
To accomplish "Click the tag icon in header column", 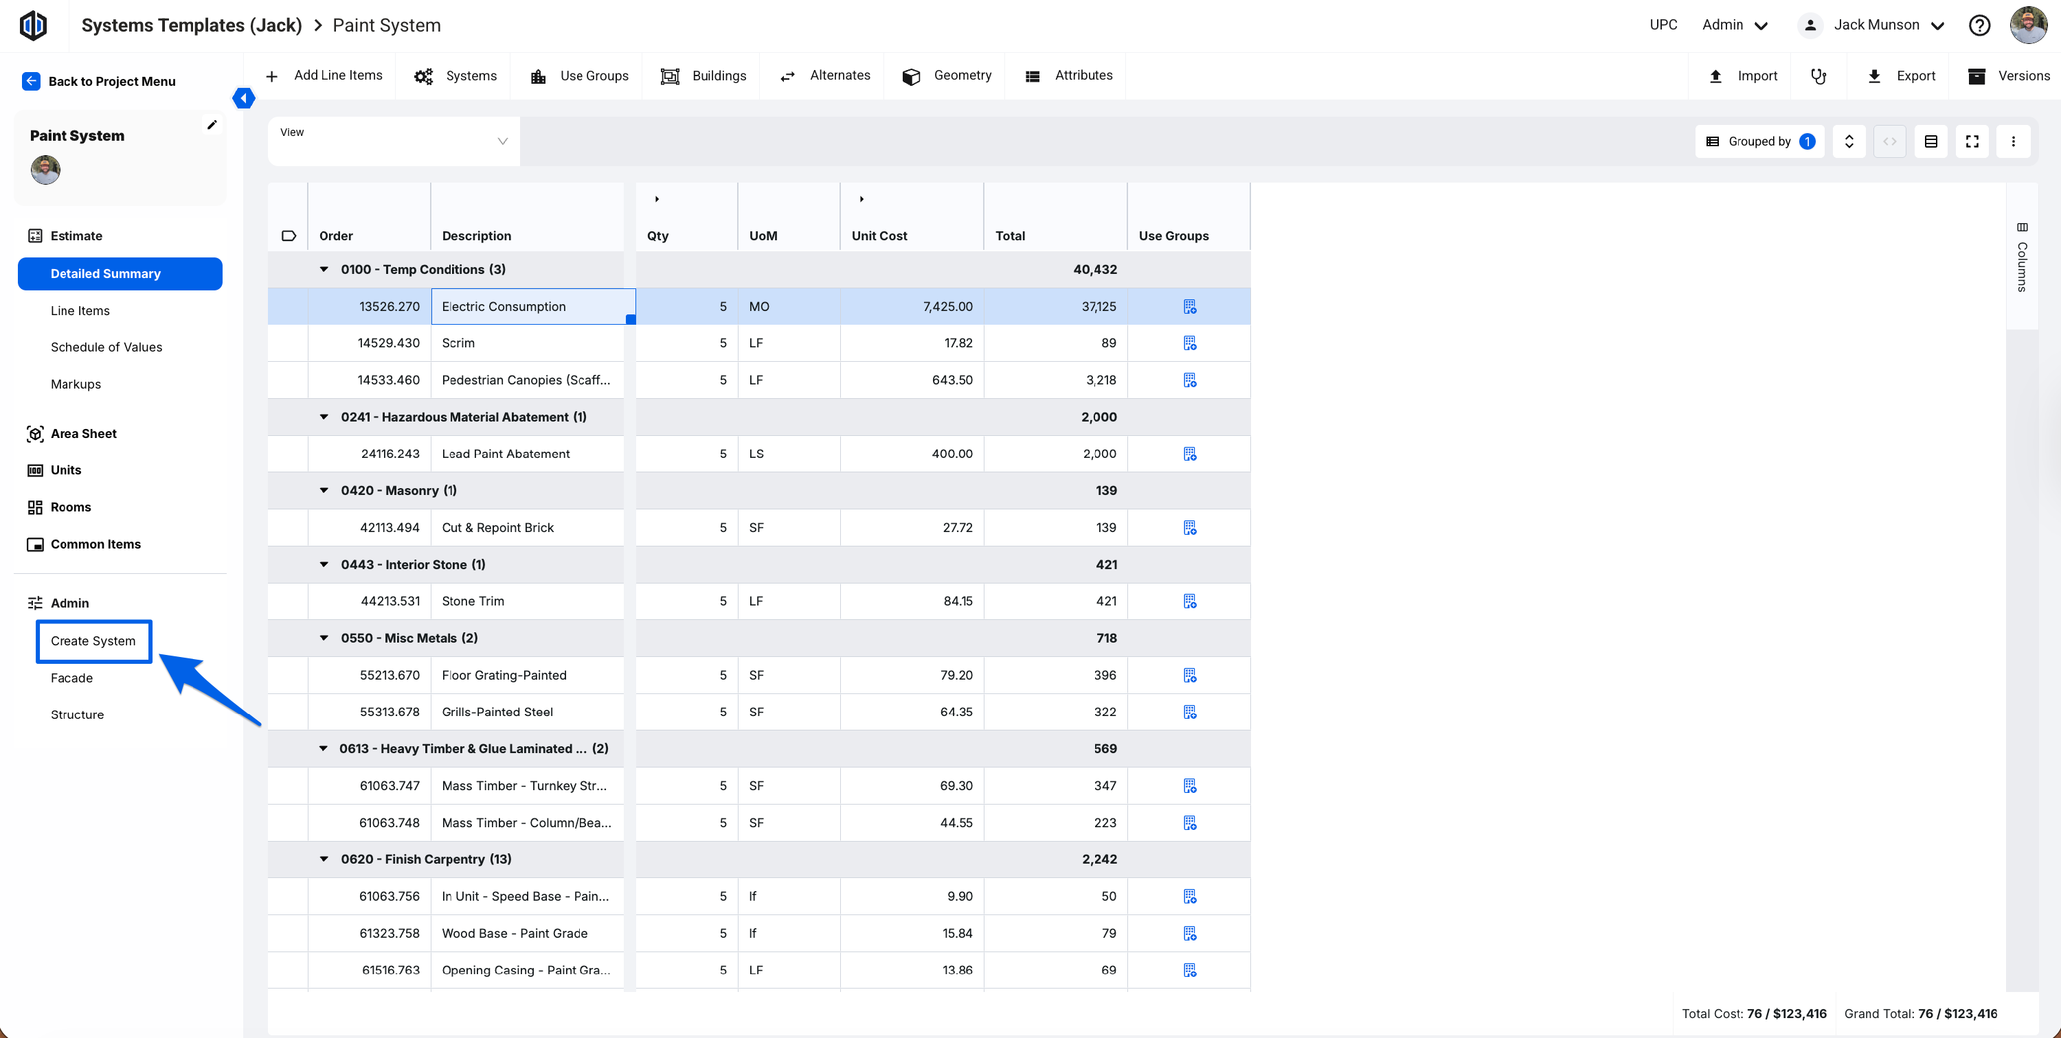I will tap(289, 236).
